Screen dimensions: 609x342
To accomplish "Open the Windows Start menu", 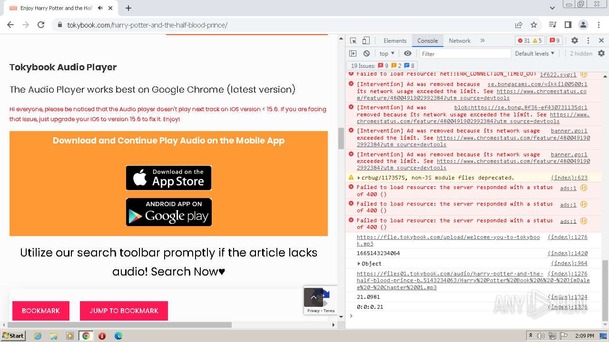I will point(13,336).
